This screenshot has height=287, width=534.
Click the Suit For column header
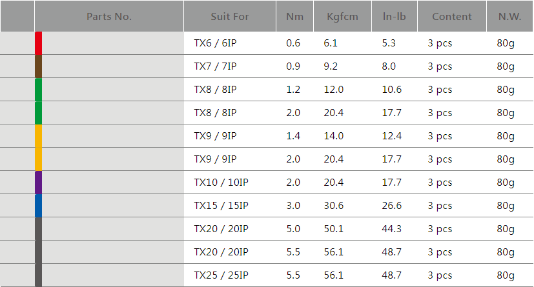coord(229,17)
